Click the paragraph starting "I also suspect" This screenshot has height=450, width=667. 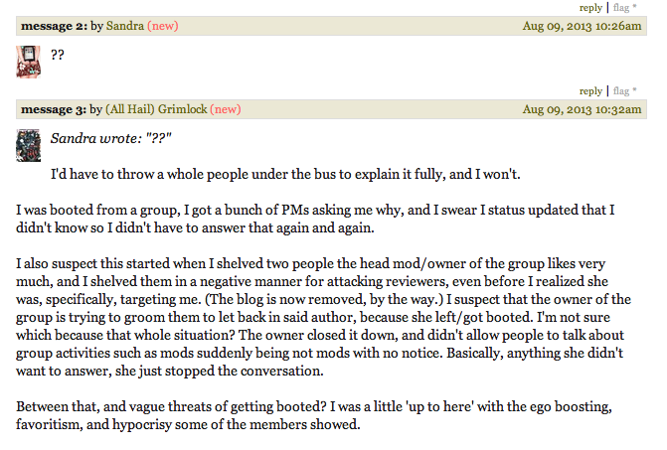click(x=323, y=317)
